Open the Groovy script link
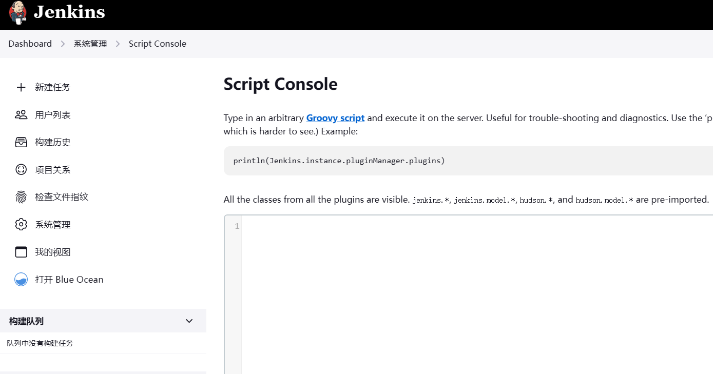 [335, 118]
